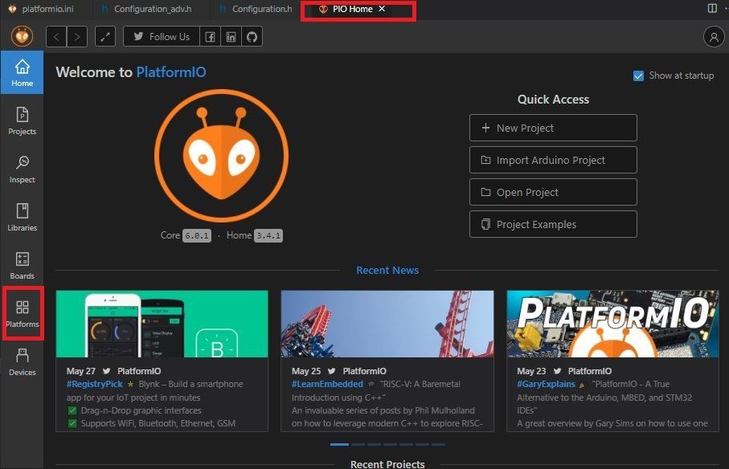Viewport: 729px width, 469px height.
Task: Open the #RegistryPick hashtag link
Action: pos(94,384)
